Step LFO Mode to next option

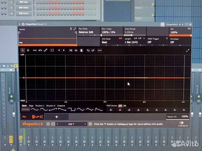[118, 45]
